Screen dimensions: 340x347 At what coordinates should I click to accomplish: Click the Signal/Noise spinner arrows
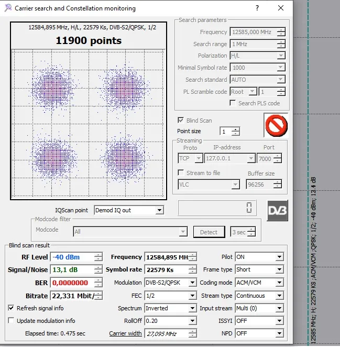(x=98, y=269)
